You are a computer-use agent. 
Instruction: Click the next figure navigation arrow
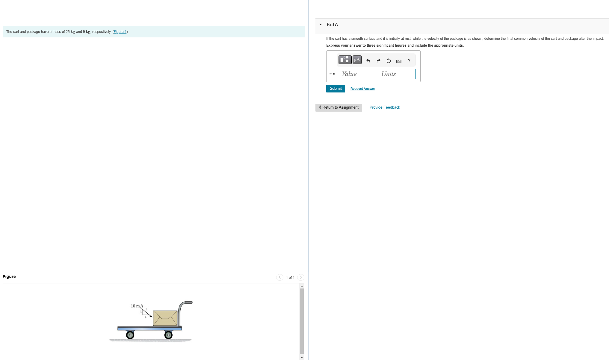pyautogui.click(x=300, y=277)
